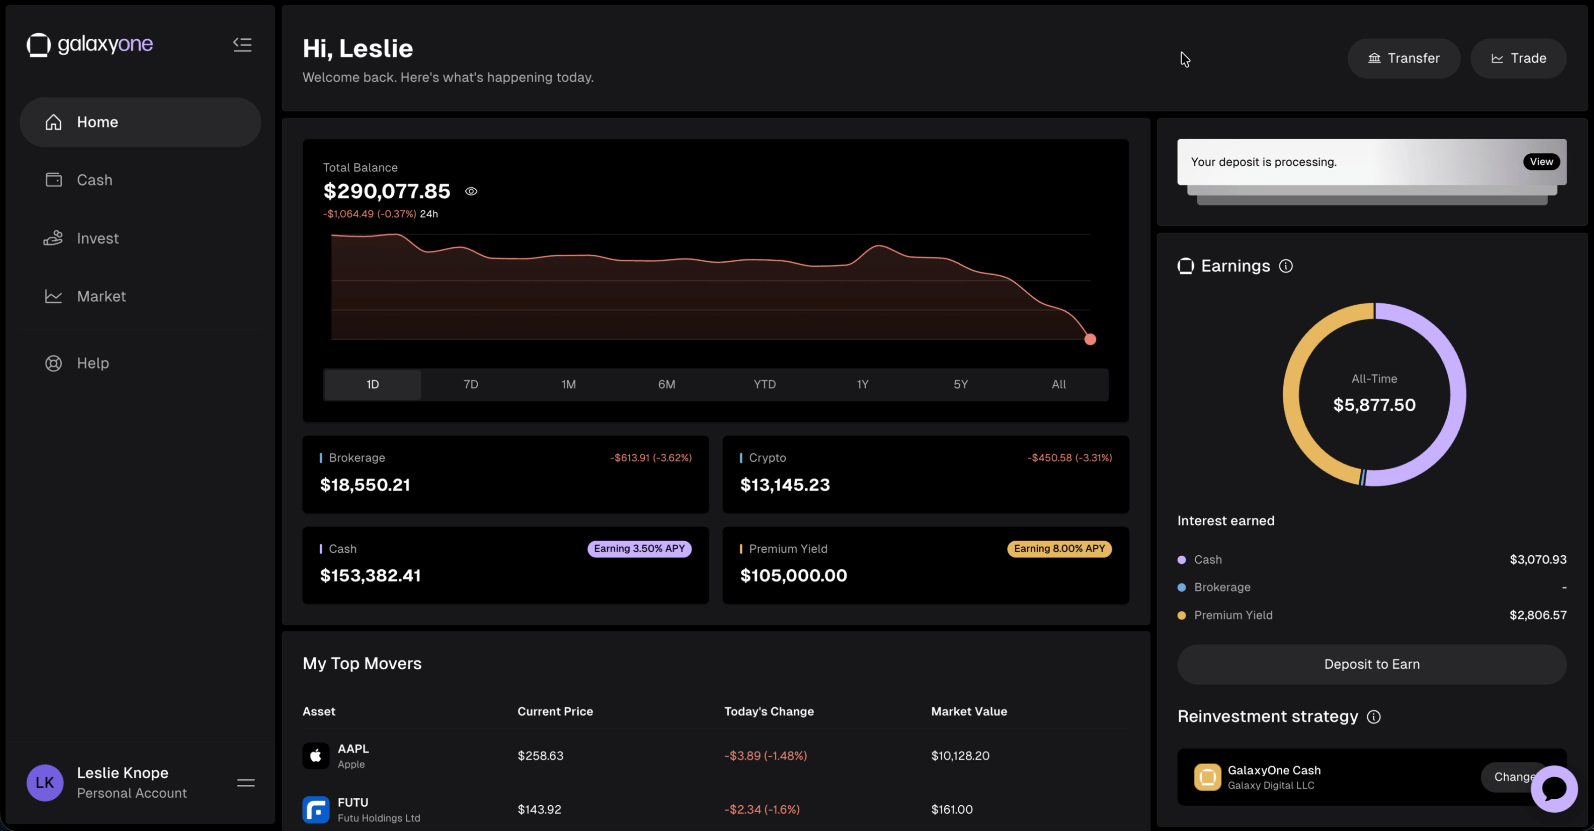Select the AAPL row in My Top Movers
Image resolution: width=1594 pixels, height=831 pixels.
[x=681, y=755]
